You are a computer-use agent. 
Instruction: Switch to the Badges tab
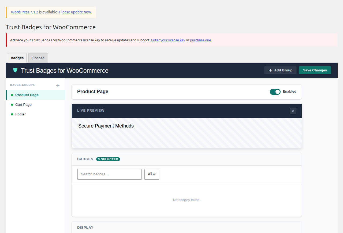[x=17, y=58]
